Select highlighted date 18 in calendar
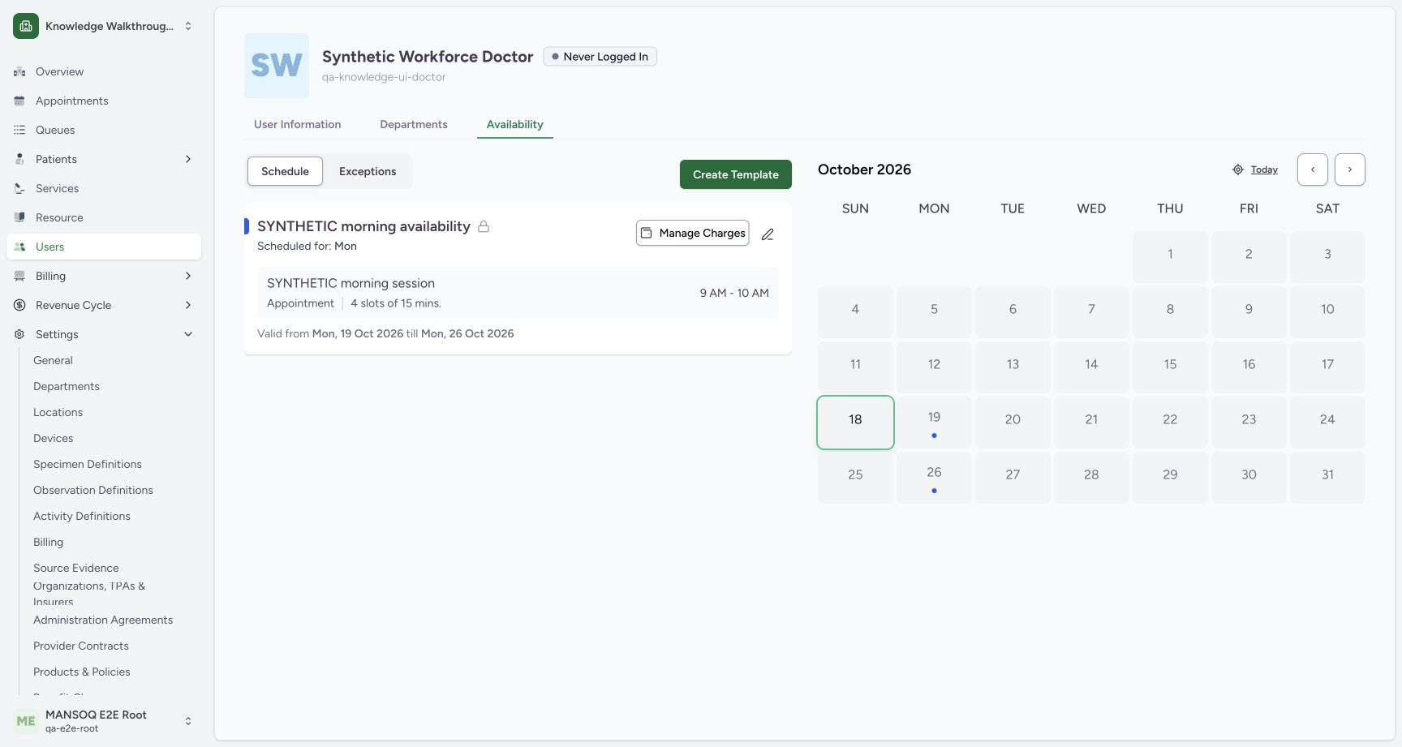Screen dimensions: 1402x747 pyautogui.click(x=855, y=423)
